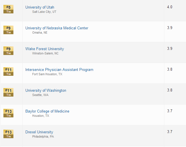Click #9 Tie badge beside Nebraska Medical Center
The width and height of the screenshot is (186, 147).
pos(9,30)
